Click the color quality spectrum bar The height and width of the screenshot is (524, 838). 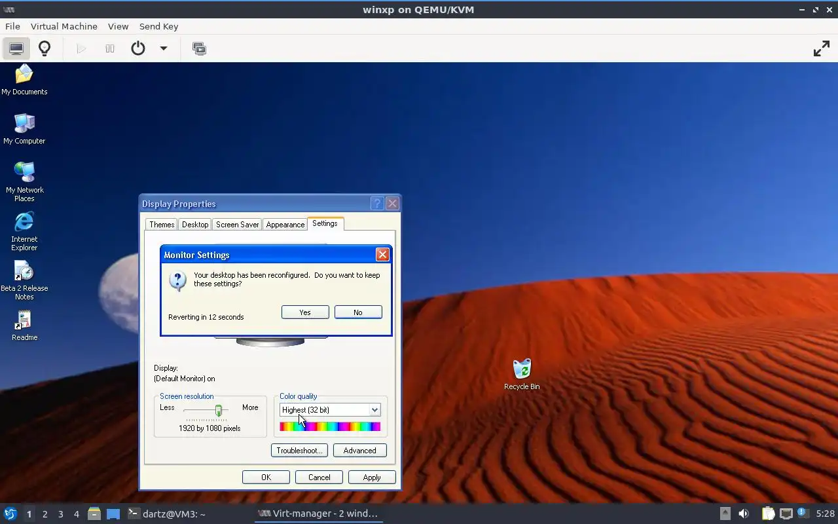(330, 427)
